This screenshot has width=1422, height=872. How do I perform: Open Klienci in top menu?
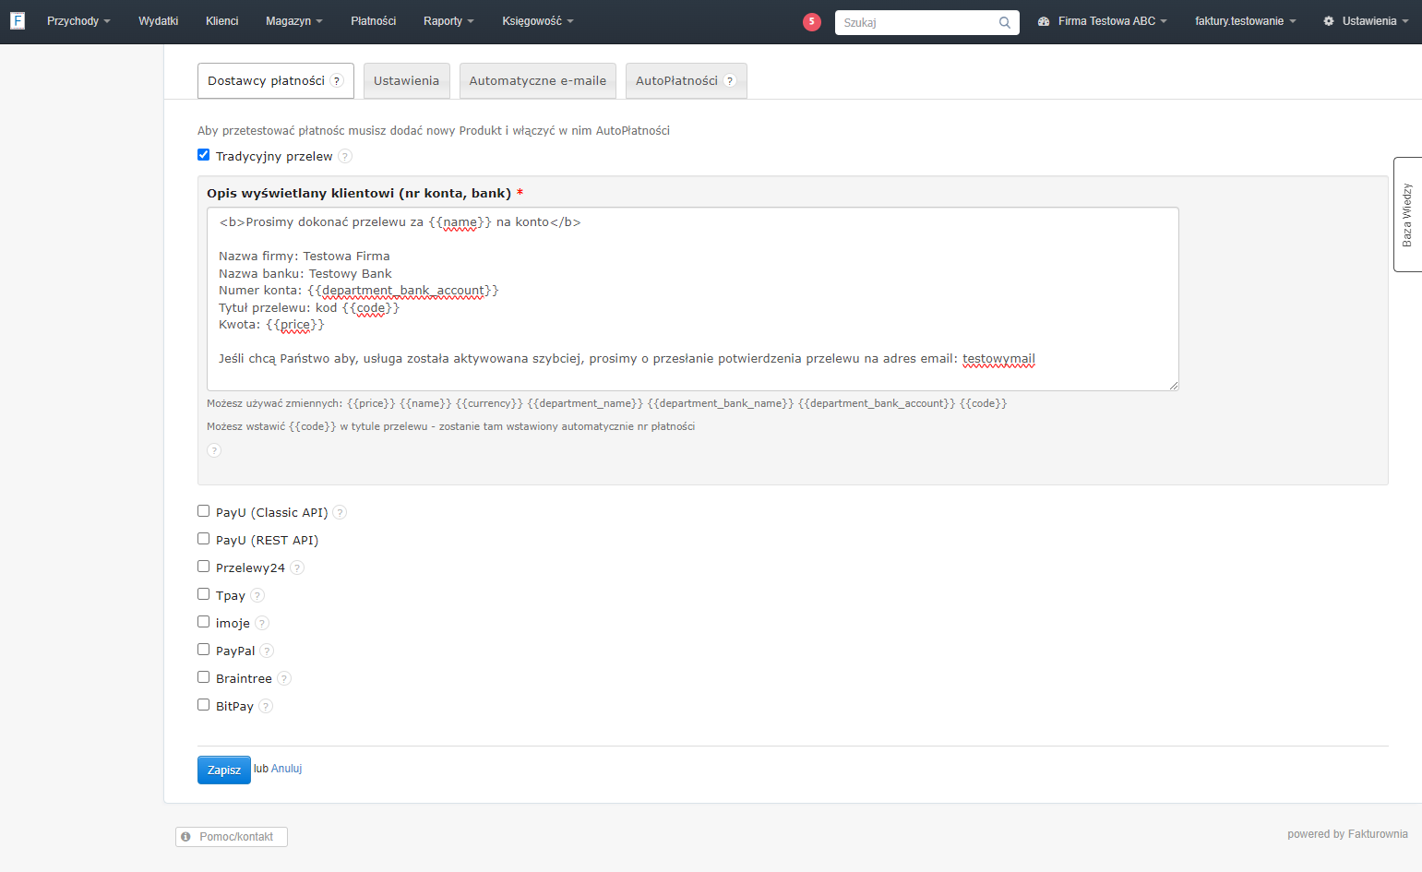pos(222,21)
